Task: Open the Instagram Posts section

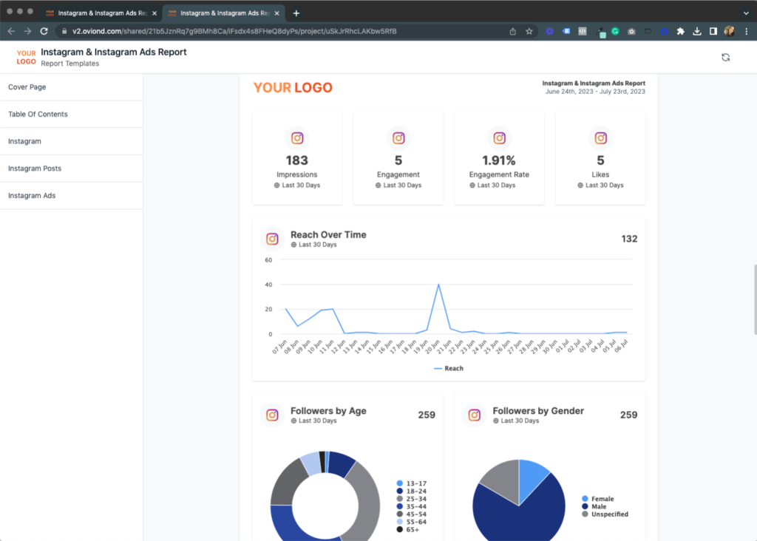Action: [72, 169]
